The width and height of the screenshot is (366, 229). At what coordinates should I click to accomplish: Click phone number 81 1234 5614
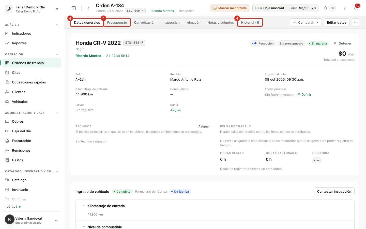[x=118, y=56]
